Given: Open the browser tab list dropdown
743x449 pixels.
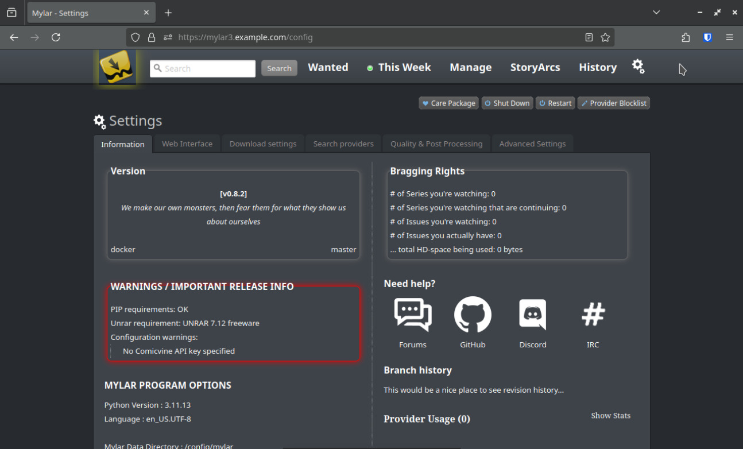Looking at the screenshot, I should tap(656, 13).
